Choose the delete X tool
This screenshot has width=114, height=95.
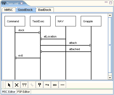pos(17,85)
